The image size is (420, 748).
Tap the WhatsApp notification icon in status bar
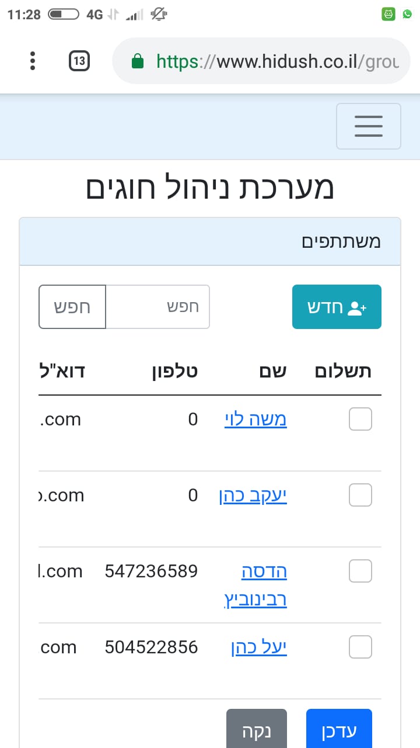coord(407,14)
